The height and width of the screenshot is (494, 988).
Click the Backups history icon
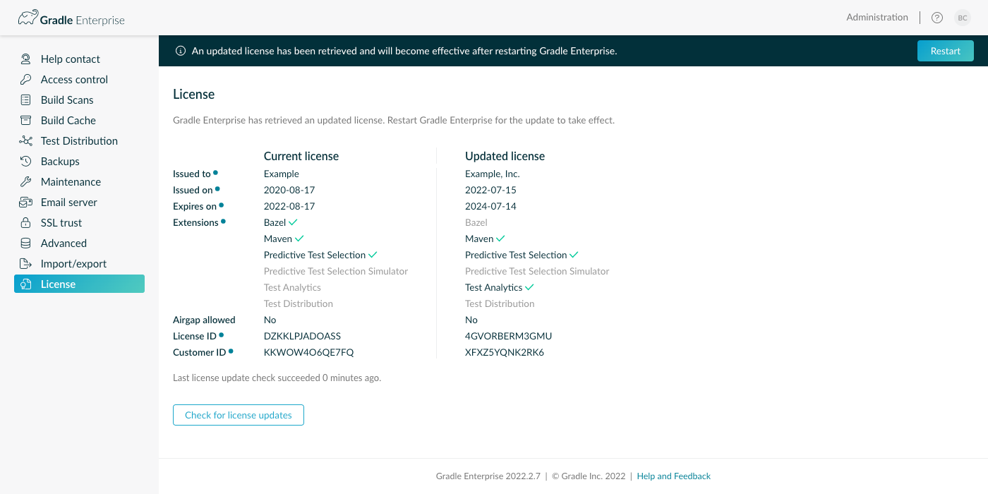[26, 162]
